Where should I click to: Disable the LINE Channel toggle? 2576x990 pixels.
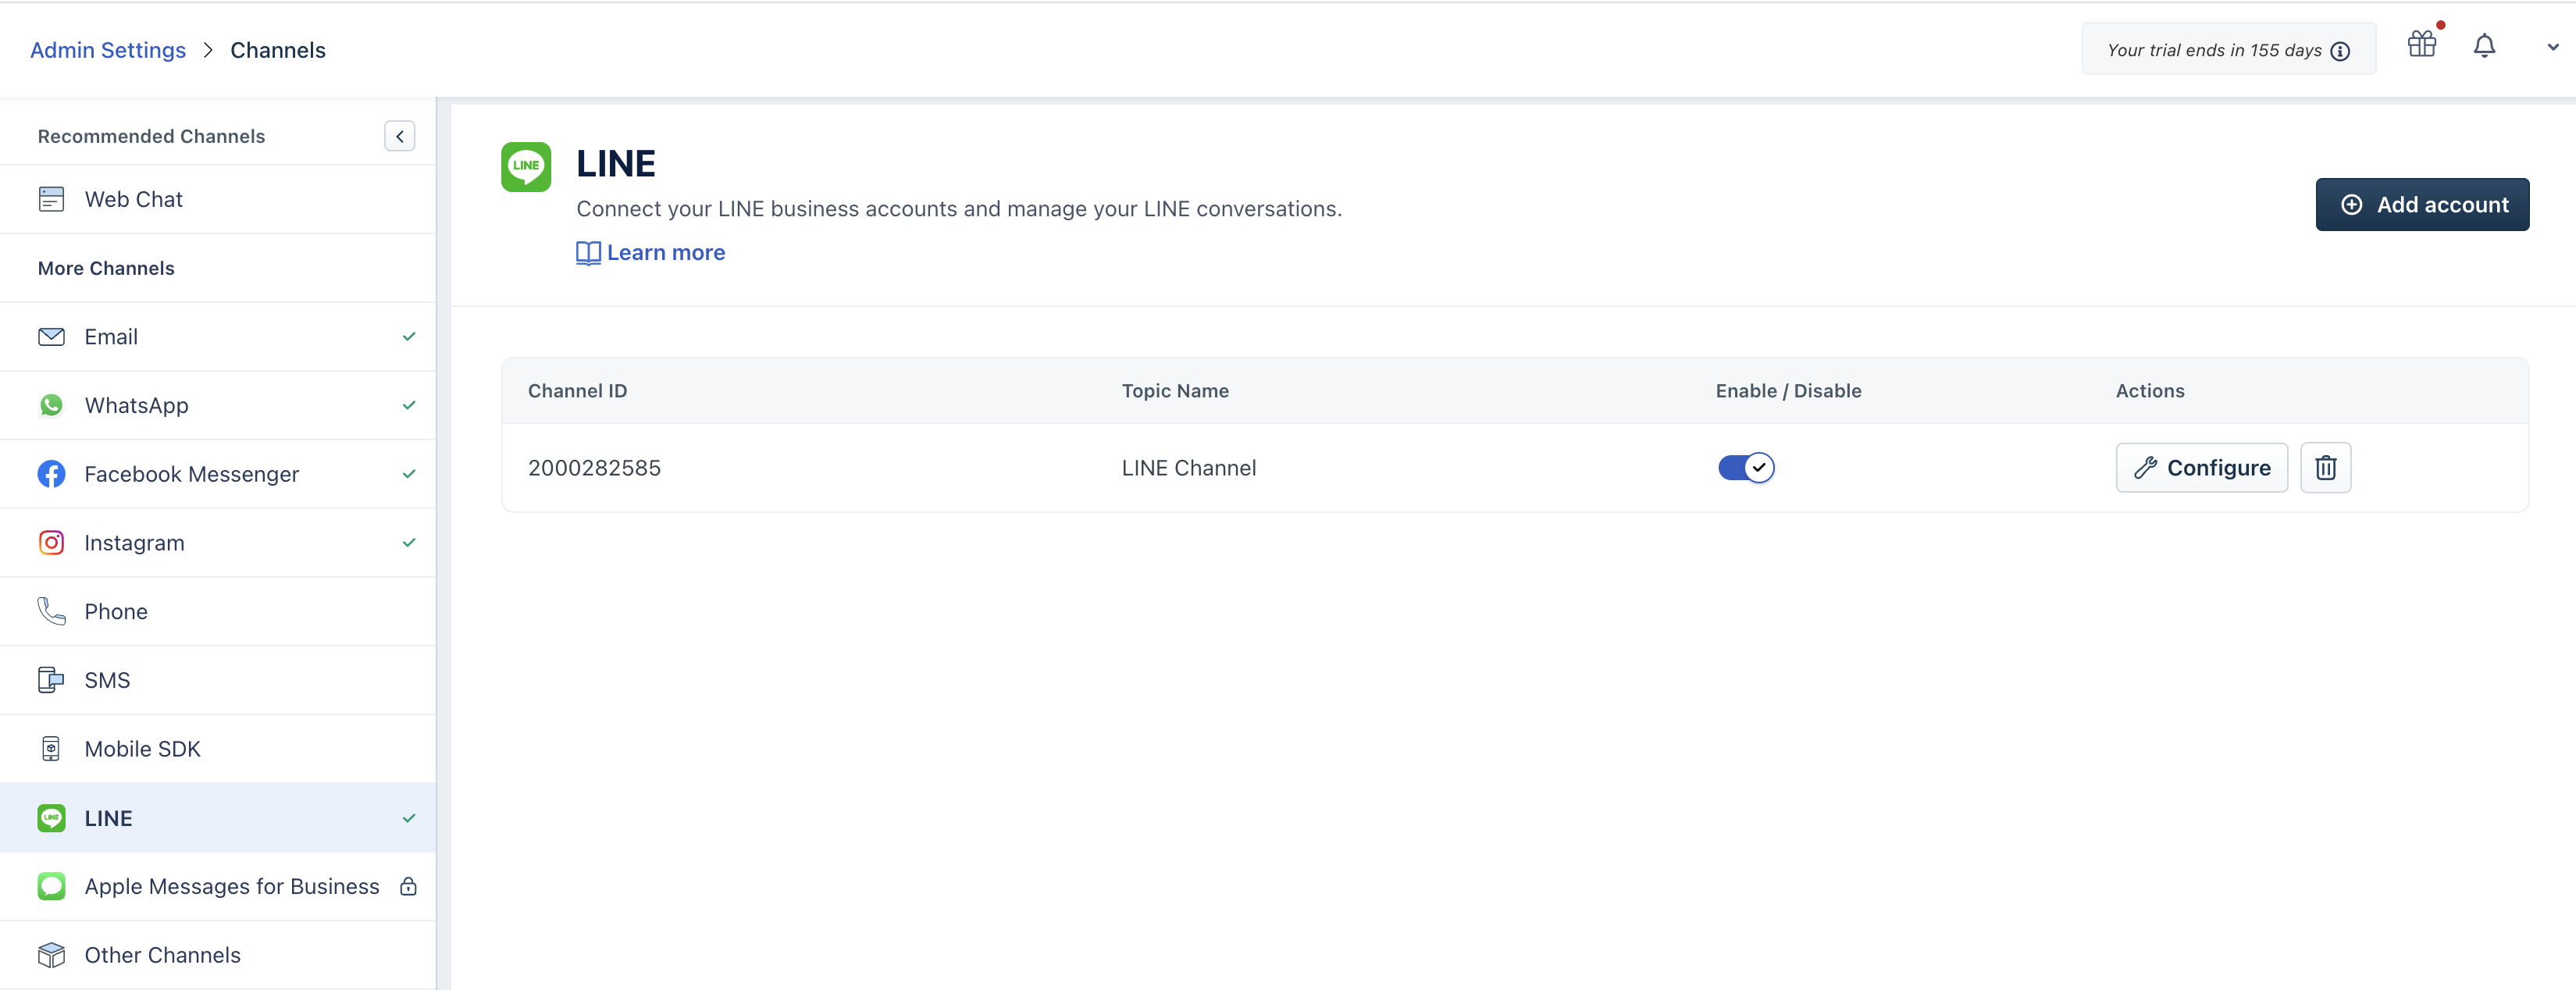click(x=1746, y=468)
